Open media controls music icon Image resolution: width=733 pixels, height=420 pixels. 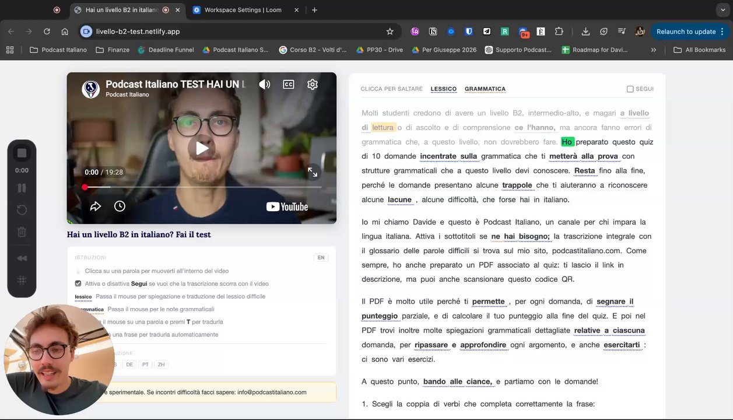[622, 32]
